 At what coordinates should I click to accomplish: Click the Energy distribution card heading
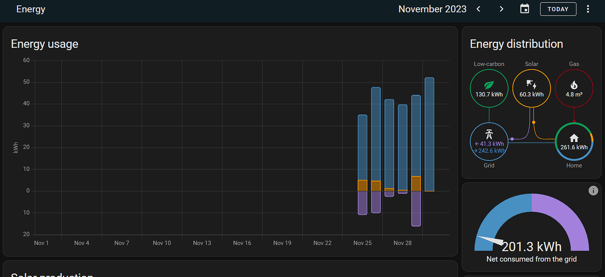pos(516,44)
